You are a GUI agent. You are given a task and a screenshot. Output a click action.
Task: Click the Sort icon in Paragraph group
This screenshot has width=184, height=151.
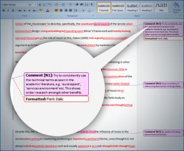86,5
